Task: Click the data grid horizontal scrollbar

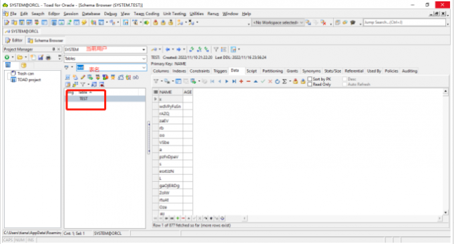Action: click(342, 218)
